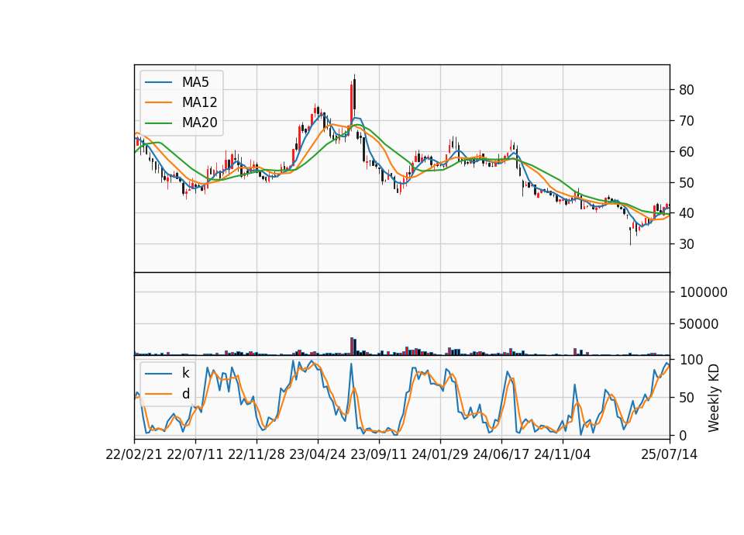Click the MA5 legend label

(x=195, y=82)
